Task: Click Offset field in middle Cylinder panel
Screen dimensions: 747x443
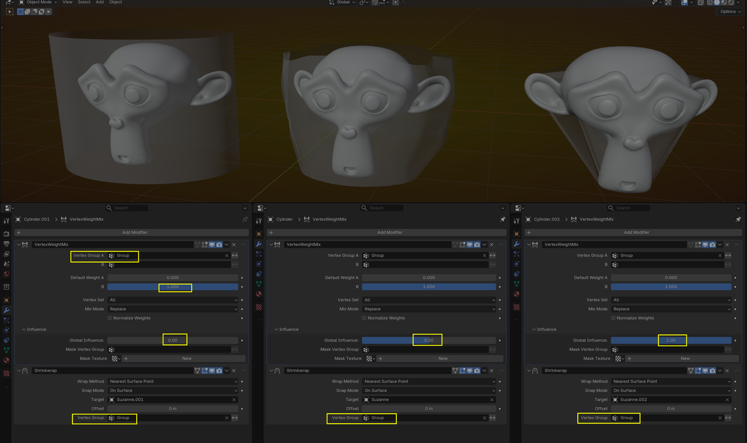Action: tap(429, 409)
